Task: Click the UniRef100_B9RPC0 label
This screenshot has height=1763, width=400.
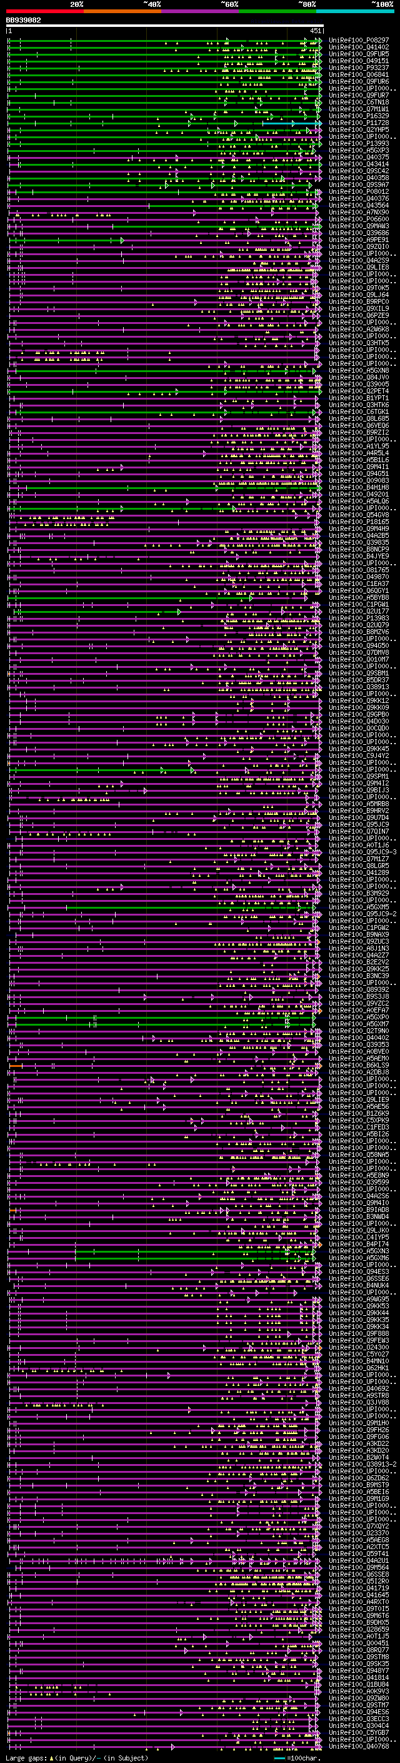Action: 359,301
